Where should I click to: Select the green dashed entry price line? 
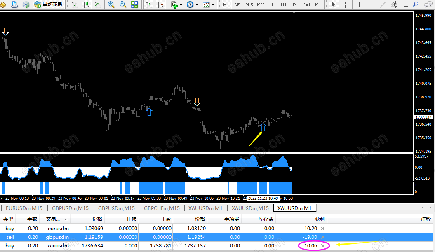pyautogui.click(x=207, y=123)
